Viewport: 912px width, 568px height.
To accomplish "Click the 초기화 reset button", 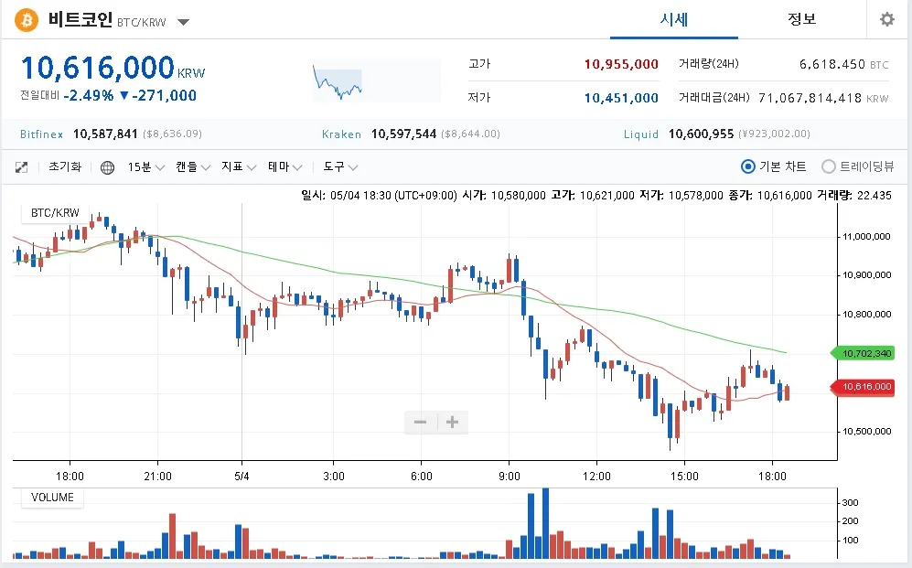I will pyautogui.click(x=65, y=166).
